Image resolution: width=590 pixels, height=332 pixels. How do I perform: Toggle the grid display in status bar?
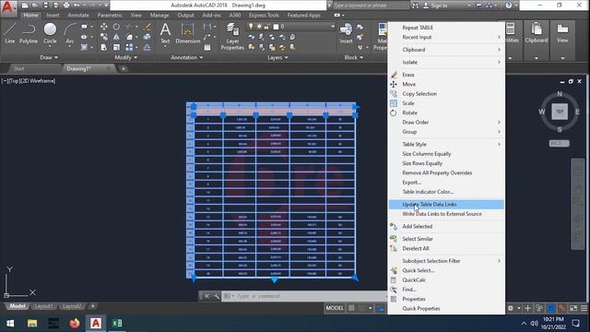tap(351, 308)
